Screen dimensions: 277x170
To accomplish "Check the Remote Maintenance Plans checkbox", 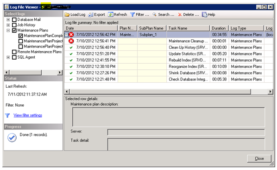I will click(x=14, y=52).
